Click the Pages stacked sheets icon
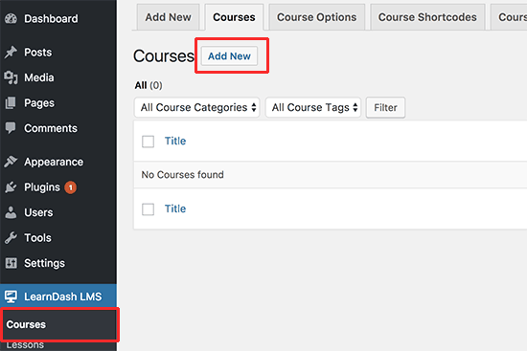Screen dimensions: 527x351 pyautogui.click(x=11, y=102)
